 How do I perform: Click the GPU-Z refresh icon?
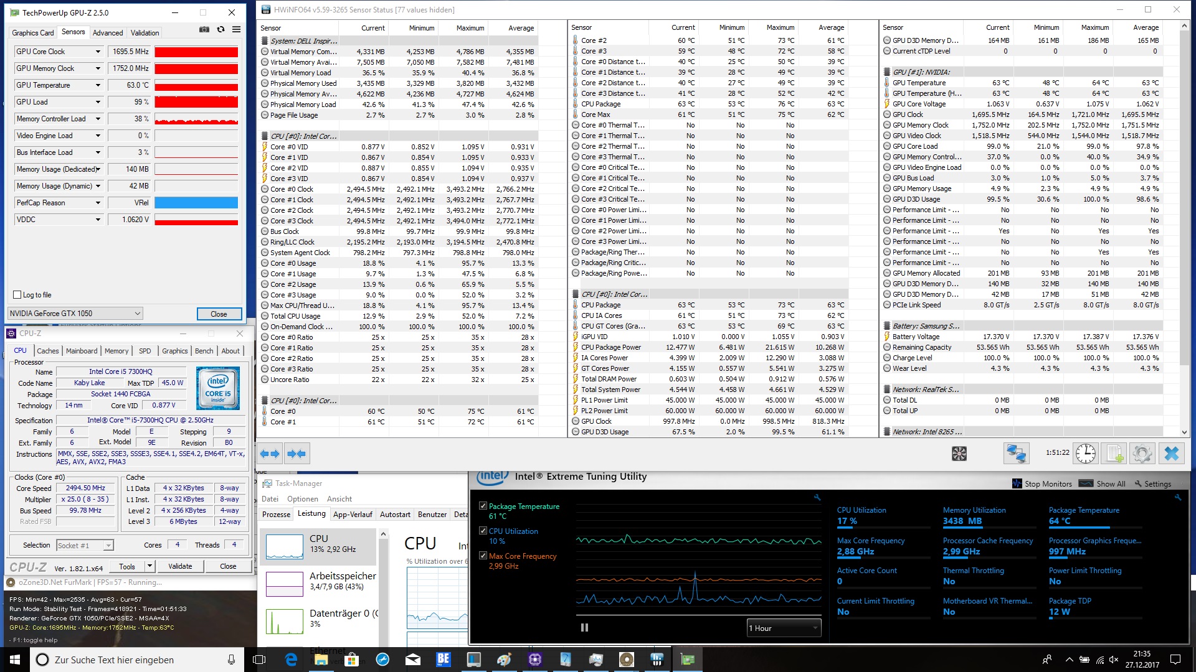(221, 29)
